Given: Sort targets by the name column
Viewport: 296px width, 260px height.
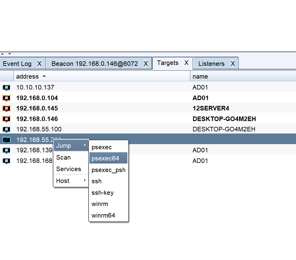Looking at the screenshot, I should click(200, 76).
